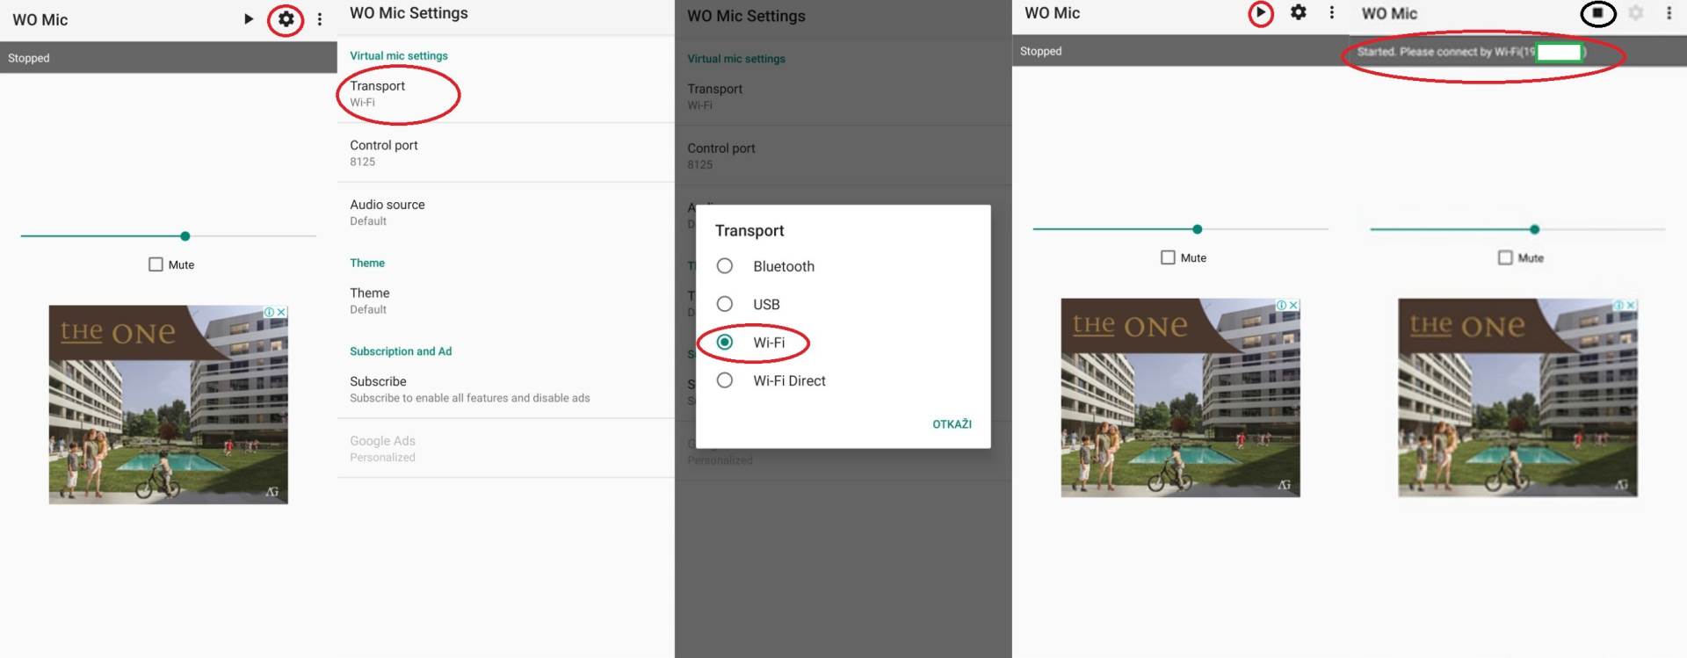Open settings via the red-circled gear icon
Image resolution: width=1687 pixels, height=658 pixels.
pos(286,18)
